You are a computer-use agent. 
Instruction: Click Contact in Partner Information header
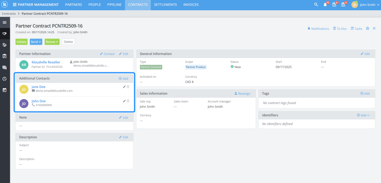pos(107,54)
